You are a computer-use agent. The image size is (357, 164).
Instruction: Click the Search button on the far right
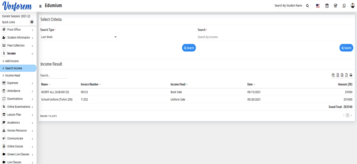346,48
